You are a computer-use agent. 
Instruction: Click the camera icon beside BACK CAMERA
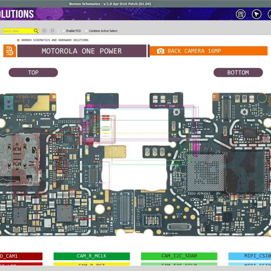pos(160,51)
